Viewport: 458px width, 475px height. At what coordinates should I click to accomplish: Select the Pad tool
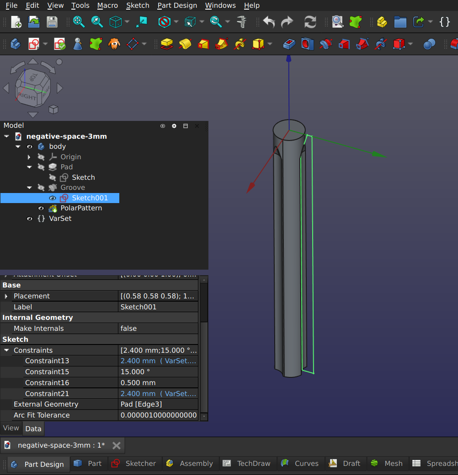[167, 44]
